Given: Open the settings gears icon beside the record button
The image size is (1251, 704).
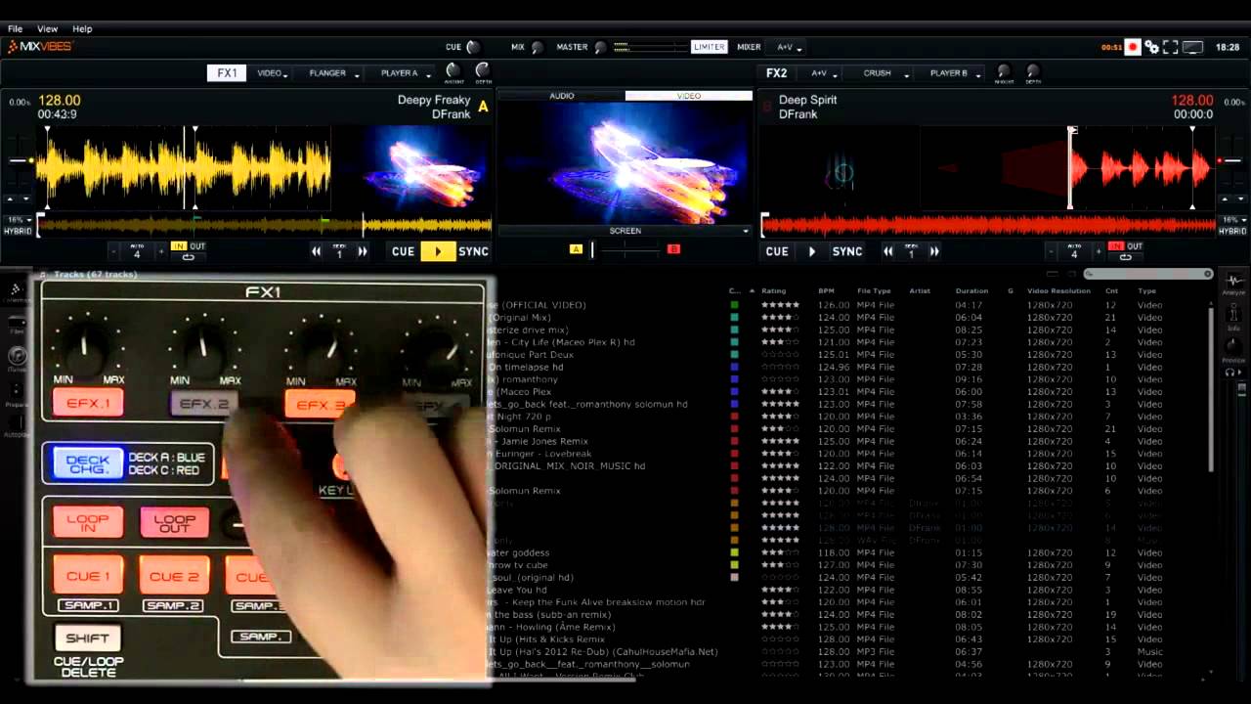Looking at the screenshot, I should 1152,47.
